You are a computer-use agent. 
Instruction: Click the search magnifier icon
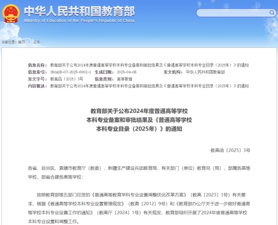[272, 13]
